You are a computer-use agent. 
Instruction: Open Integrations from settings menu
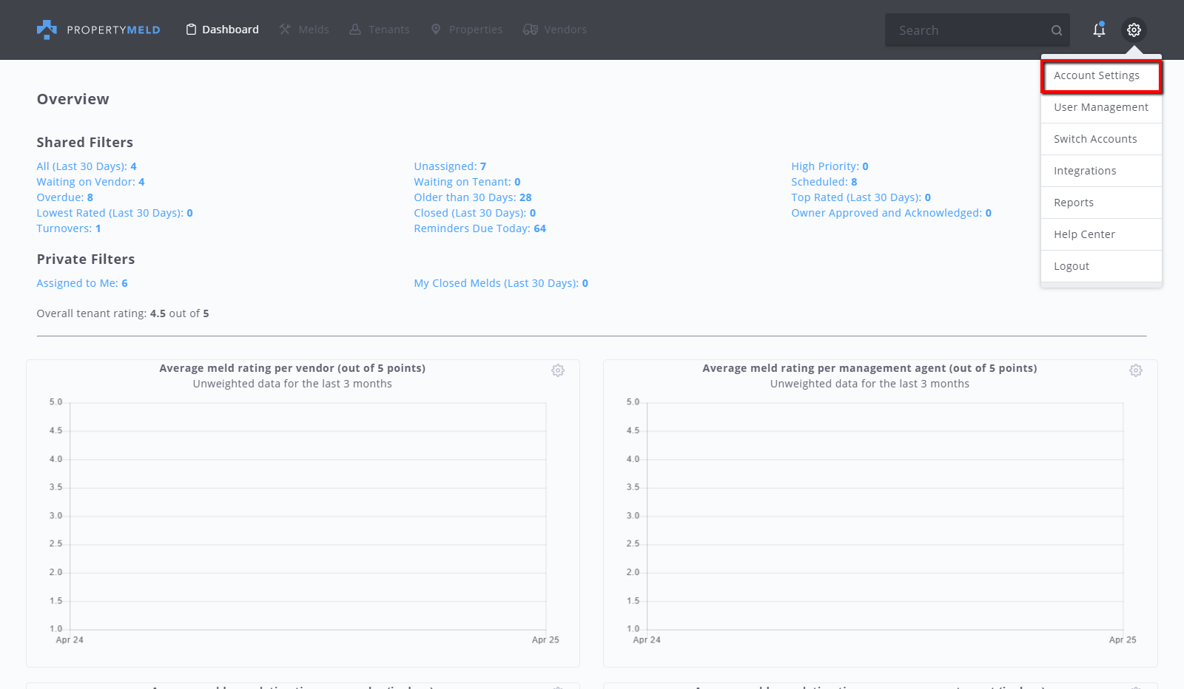(x=1085, y=171)
